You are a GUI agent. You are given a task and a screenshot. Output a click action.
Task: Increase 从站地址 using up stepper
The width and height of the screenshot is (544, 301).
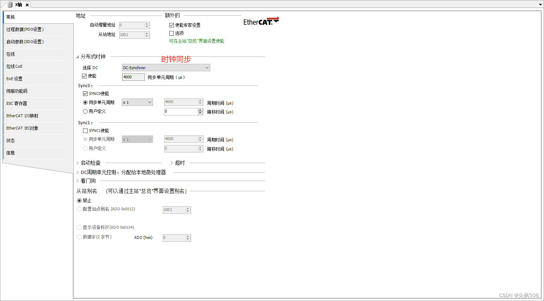pyautogui.click(x=147, y=33)
